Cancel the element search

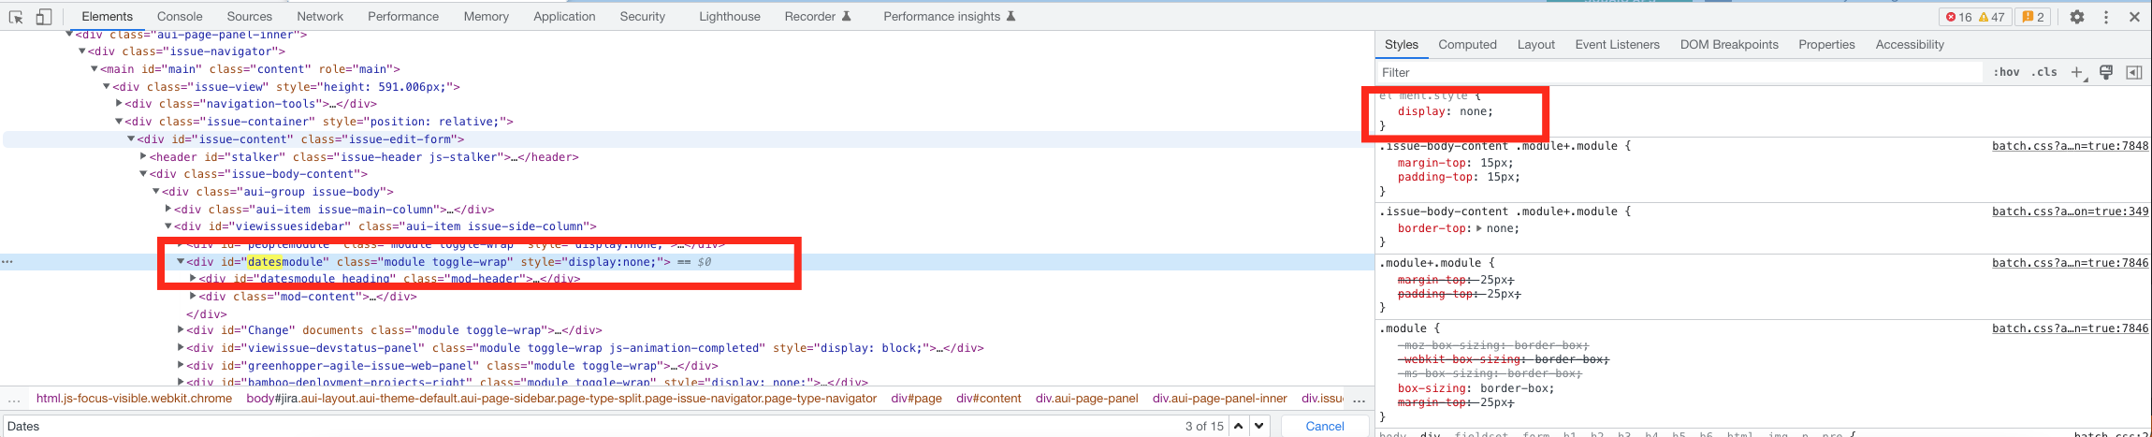1324,426
